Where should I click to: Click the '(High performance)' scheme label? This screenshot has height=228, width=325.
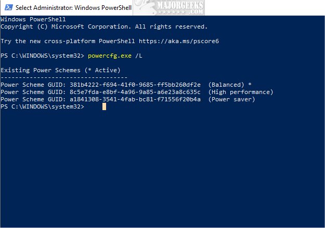point(241,92)
